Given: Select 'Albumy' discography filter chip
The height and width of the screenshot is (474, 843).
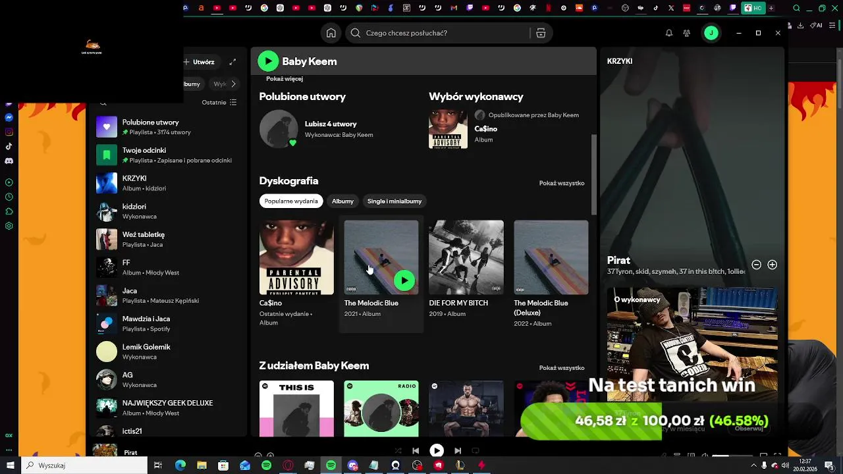Looking at the screenshot, I should click(x=342, y=201).
